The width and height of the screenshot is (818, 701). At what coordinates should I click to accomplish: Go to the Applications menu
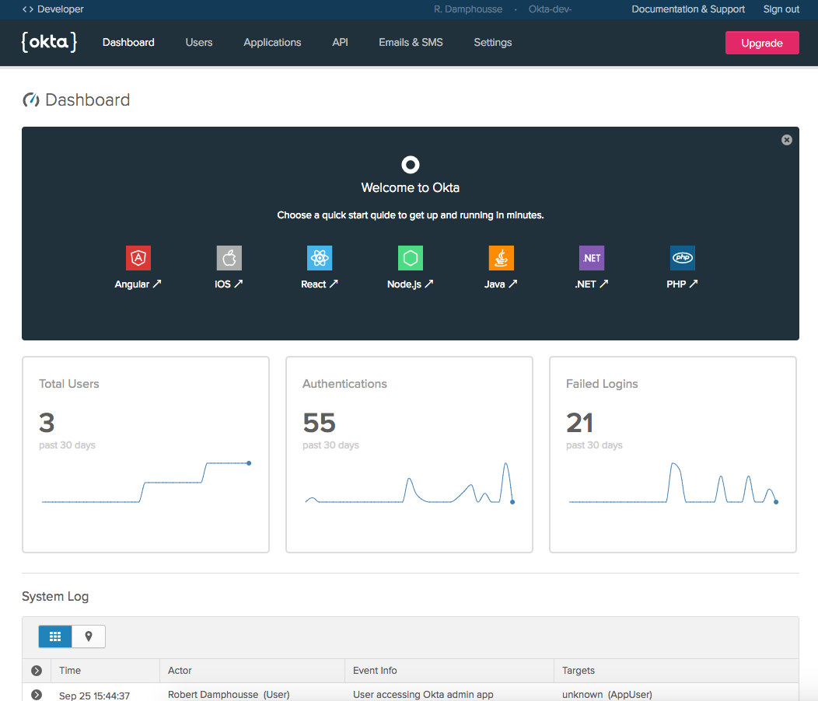(272, 43)
